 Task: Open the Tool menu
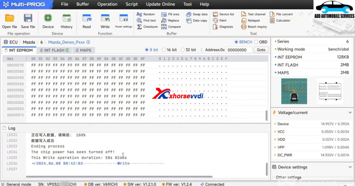click(187, 4)
